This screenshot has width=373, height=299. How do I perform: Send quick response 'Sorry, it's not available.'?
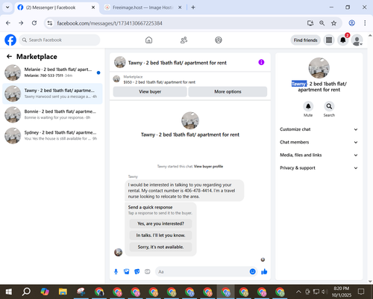coord(160,247)
